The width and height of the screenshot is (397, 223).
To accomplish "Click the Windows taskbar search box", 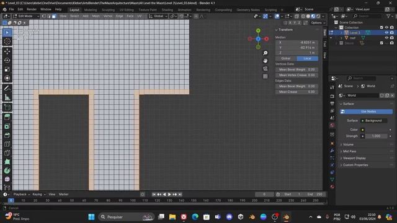I will [127, 217].
